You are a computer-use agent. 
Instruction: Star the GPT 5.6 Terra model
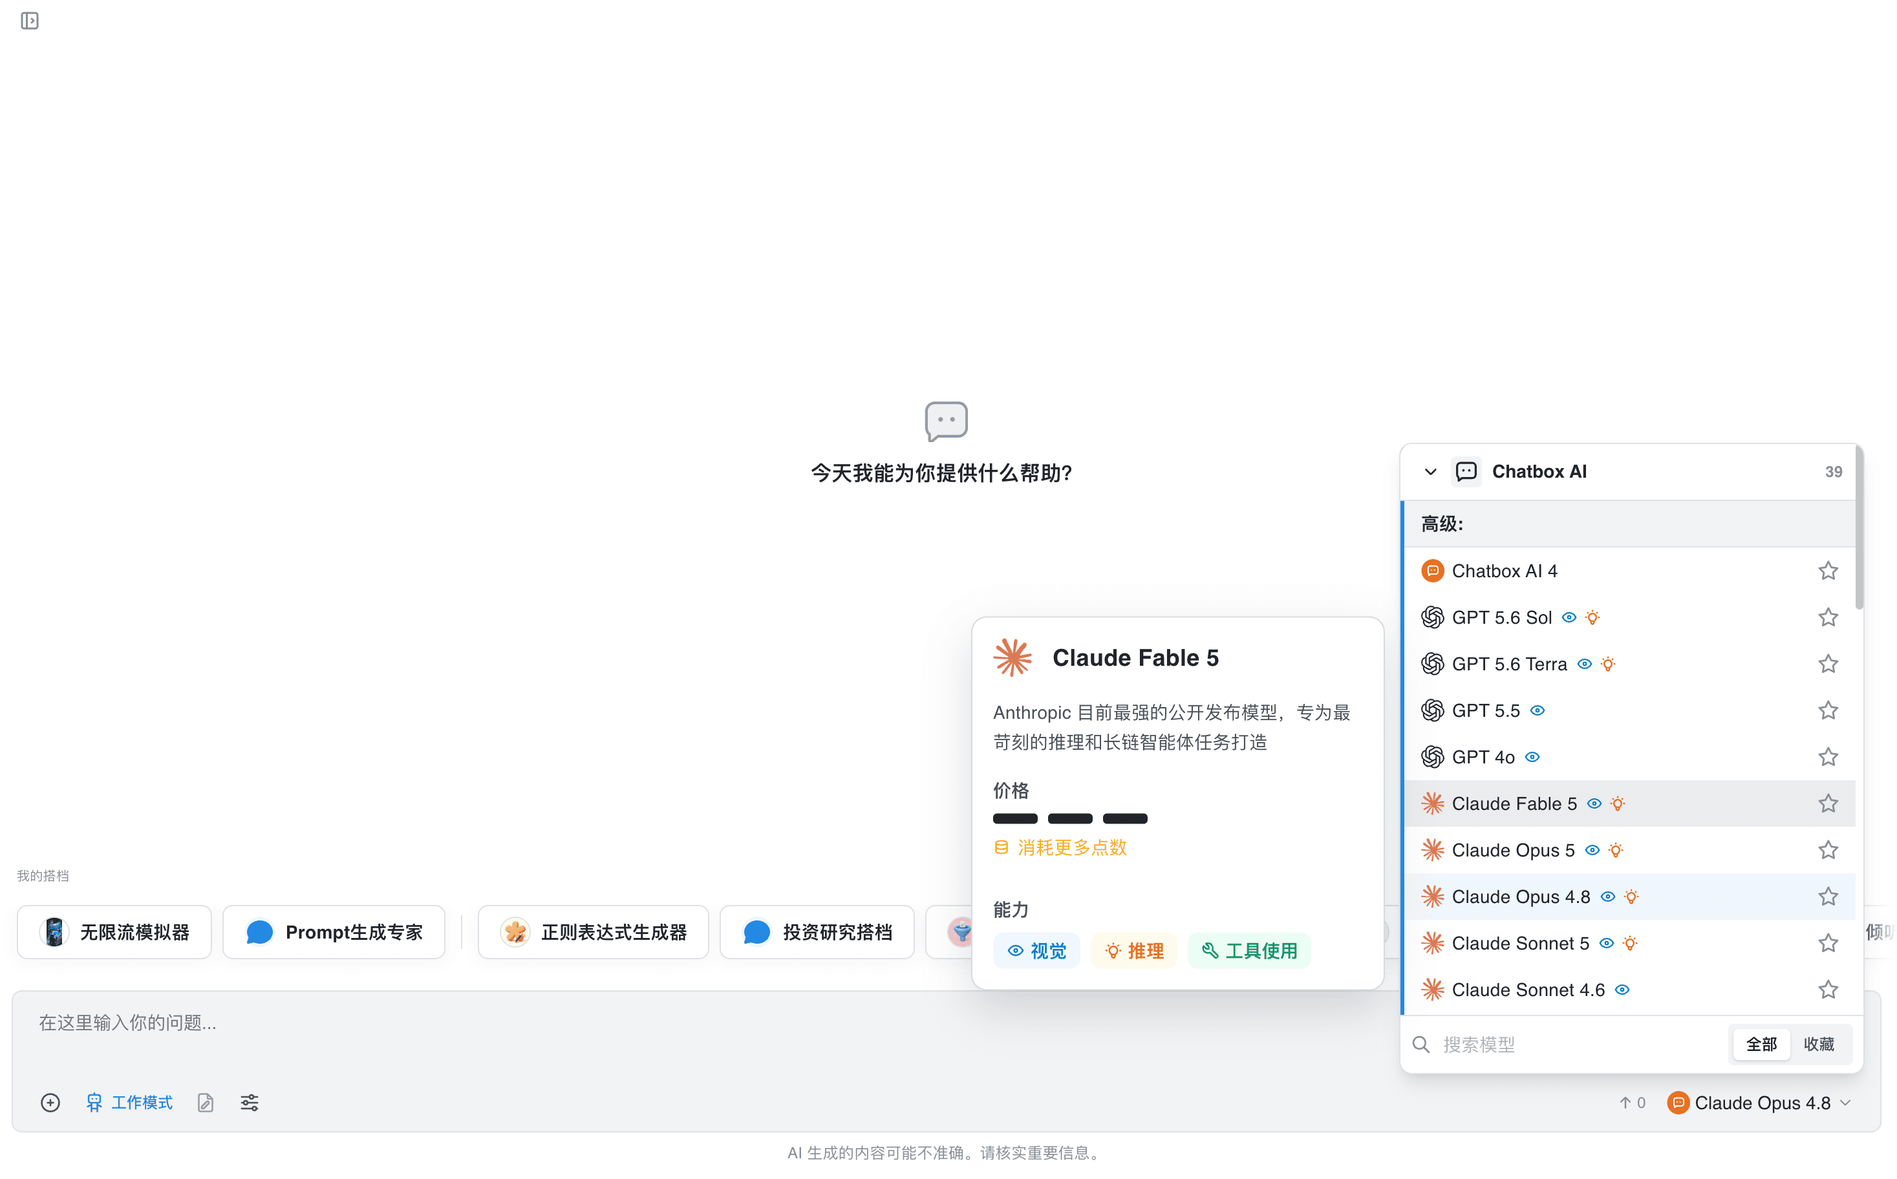coord(1828,664)
